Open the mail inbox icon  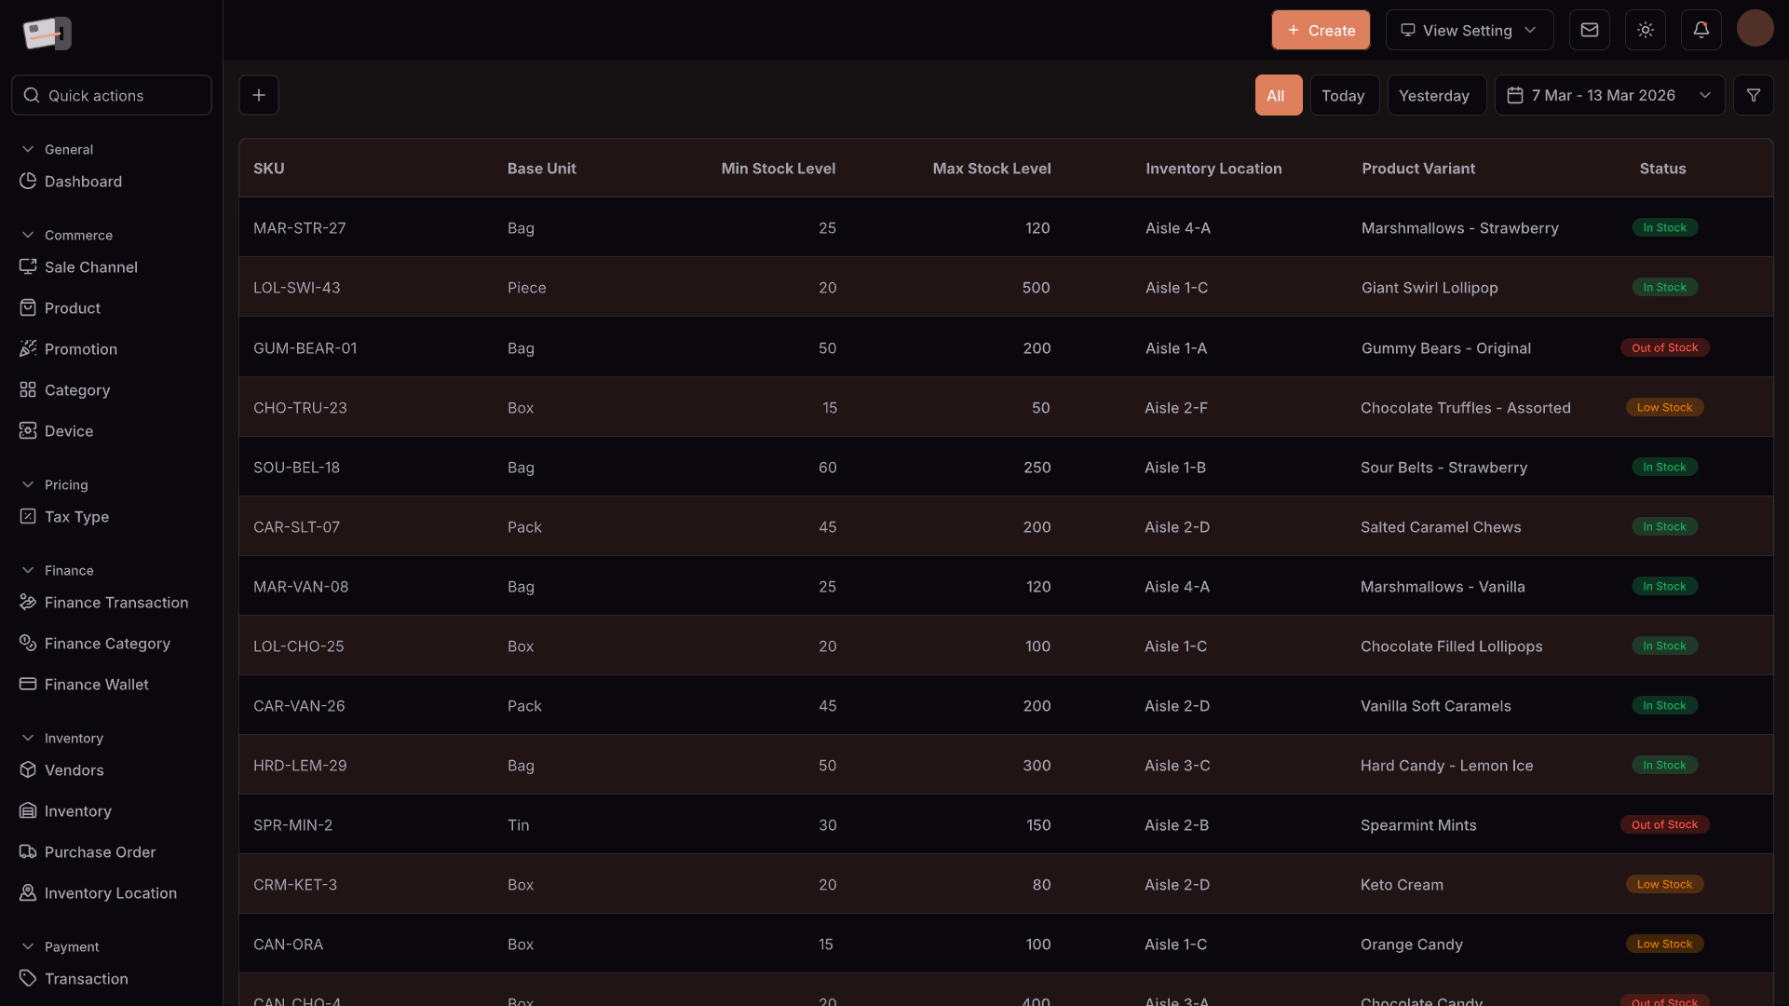point(1590,30)
